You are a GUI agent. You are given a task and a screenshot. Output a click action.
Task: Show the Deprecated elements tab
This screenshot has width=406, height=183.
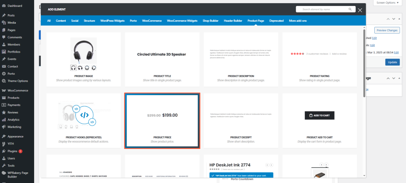coord(276,21)
